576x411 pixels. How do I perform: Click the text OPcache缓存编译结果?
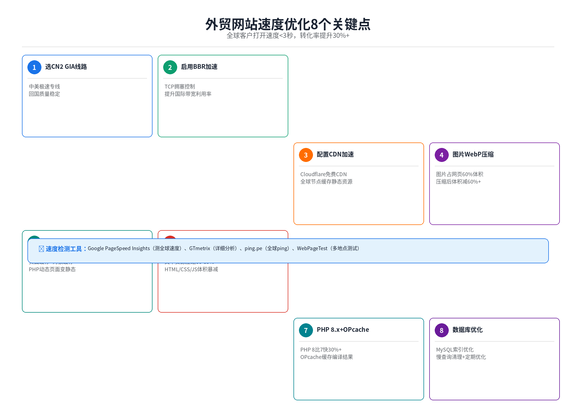coord(327,357)
